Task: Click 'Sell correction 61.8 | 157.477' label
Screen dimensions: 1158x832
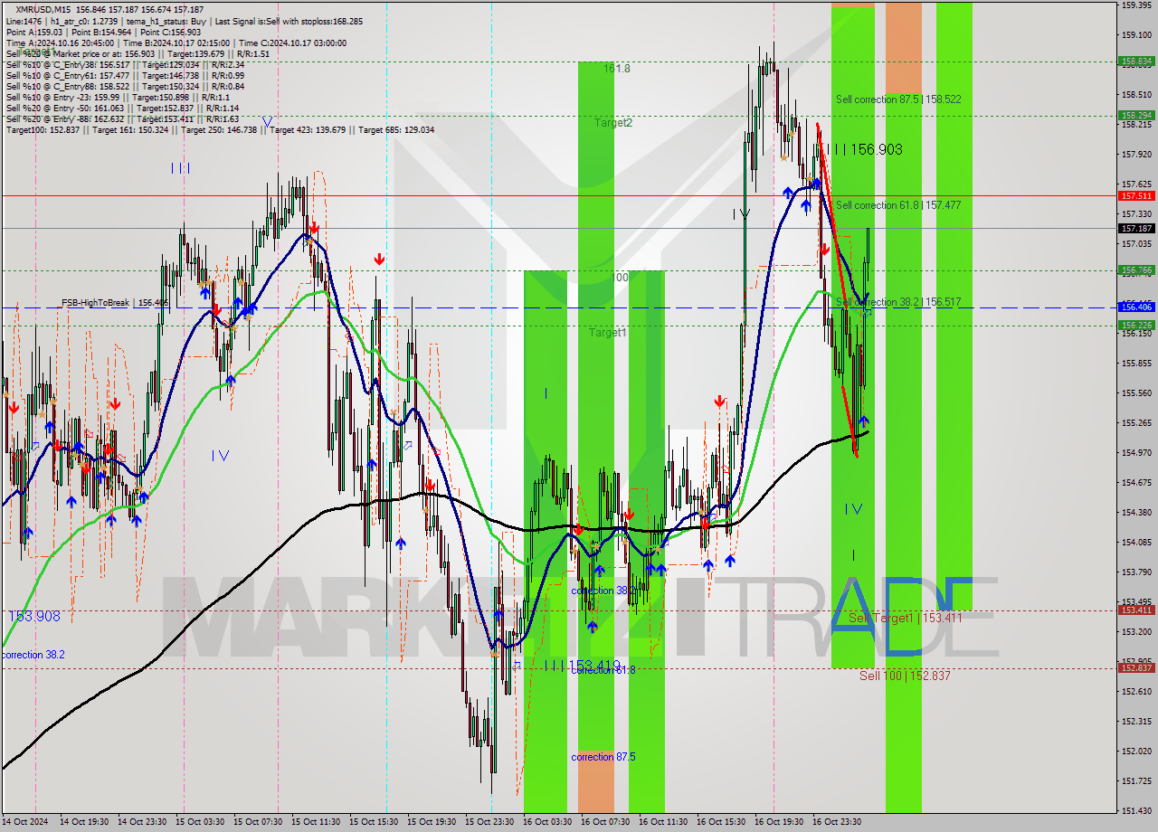Action: 898,205
